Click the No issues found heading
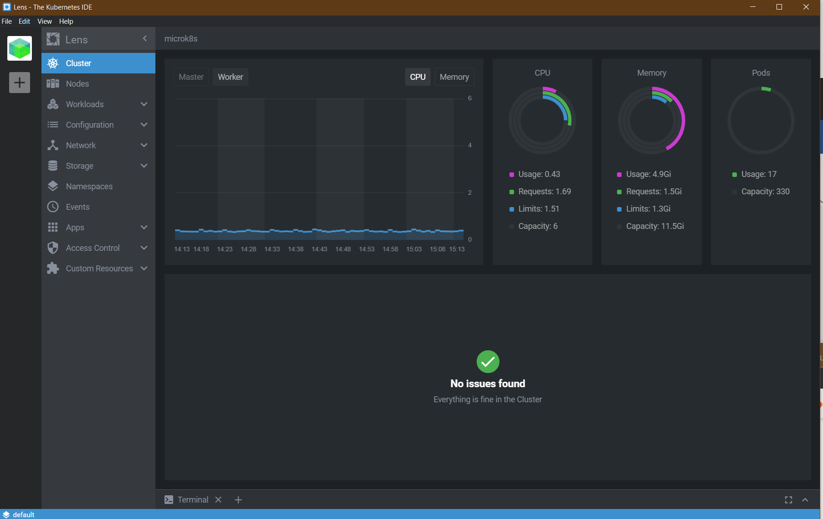 pyautogui.click(x=488, y=384)
